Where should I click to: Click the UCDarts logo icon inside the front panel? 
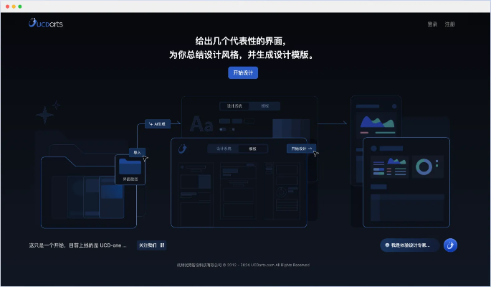(x=183, y=149)
